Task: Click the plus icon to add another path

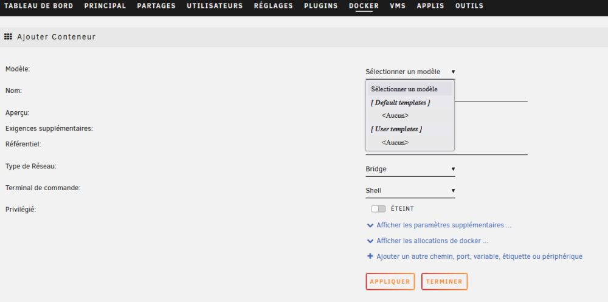Action: pos(370,256)
